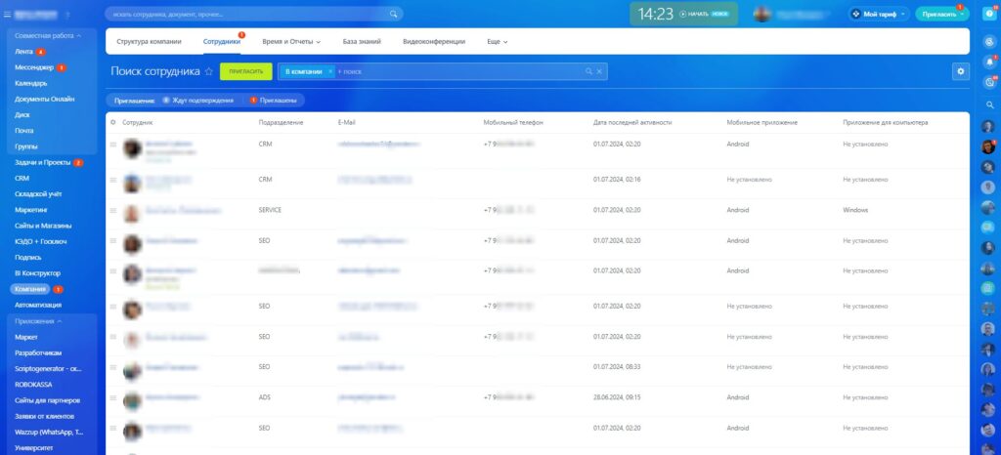Open CRM in the left sidebar
Image resolution: width=1001 pixels, height=455 pixels.
[x=22, y=179]
